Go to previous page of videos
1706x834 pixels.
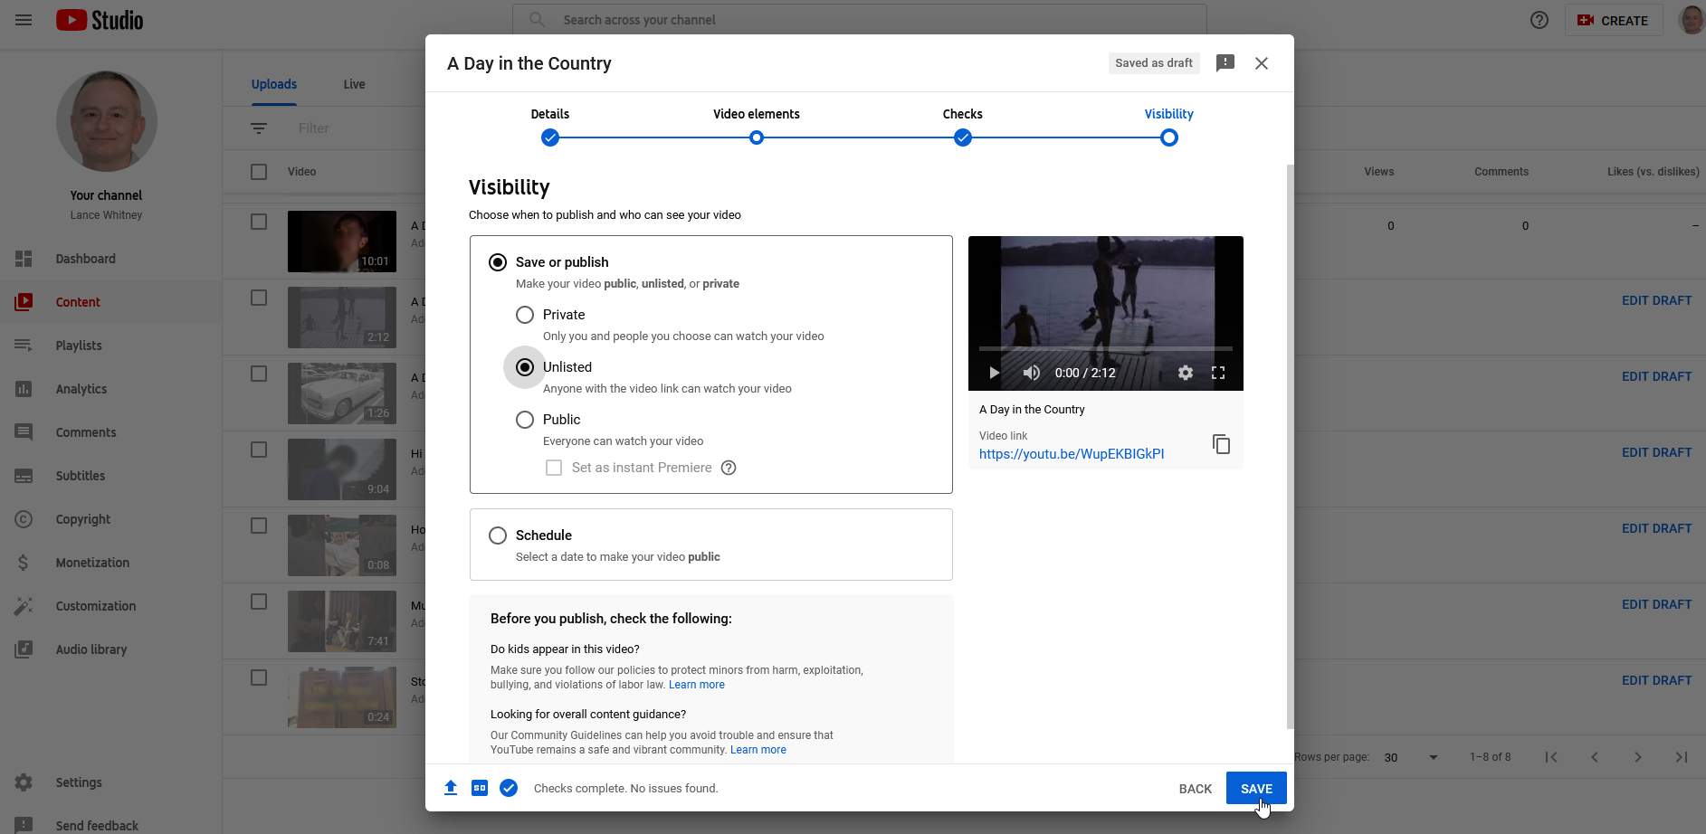(x=1595, y=757)
